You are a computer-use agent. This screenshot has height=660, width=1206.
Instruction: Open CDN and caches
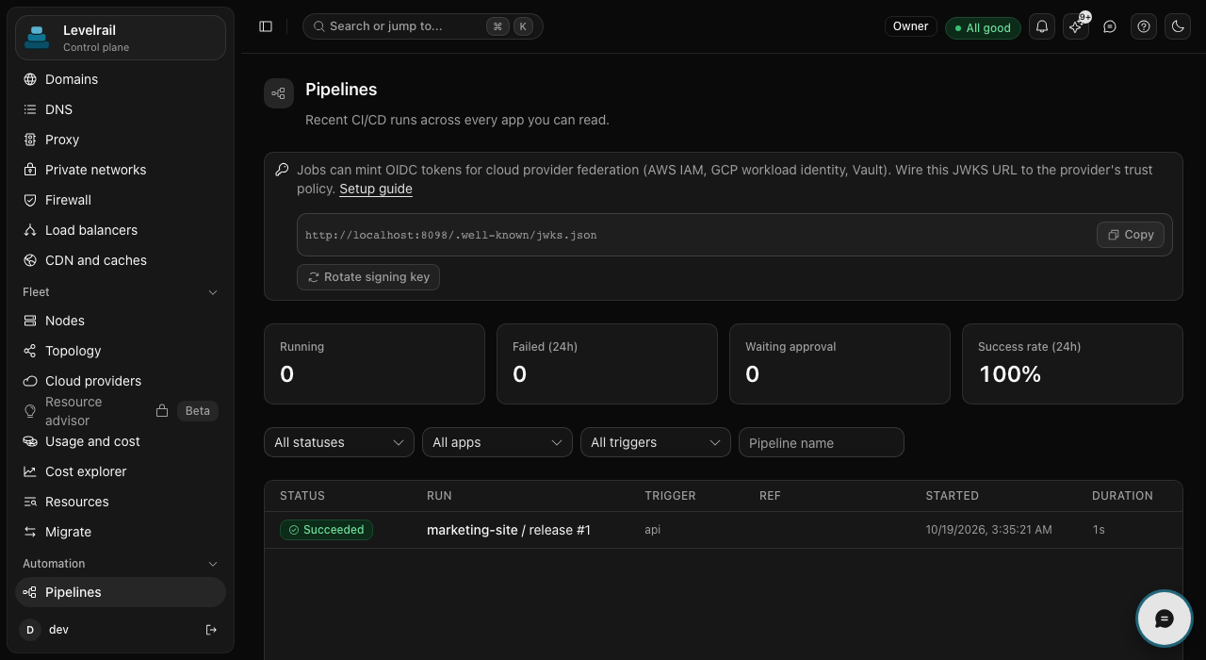(x=121, y=260)
